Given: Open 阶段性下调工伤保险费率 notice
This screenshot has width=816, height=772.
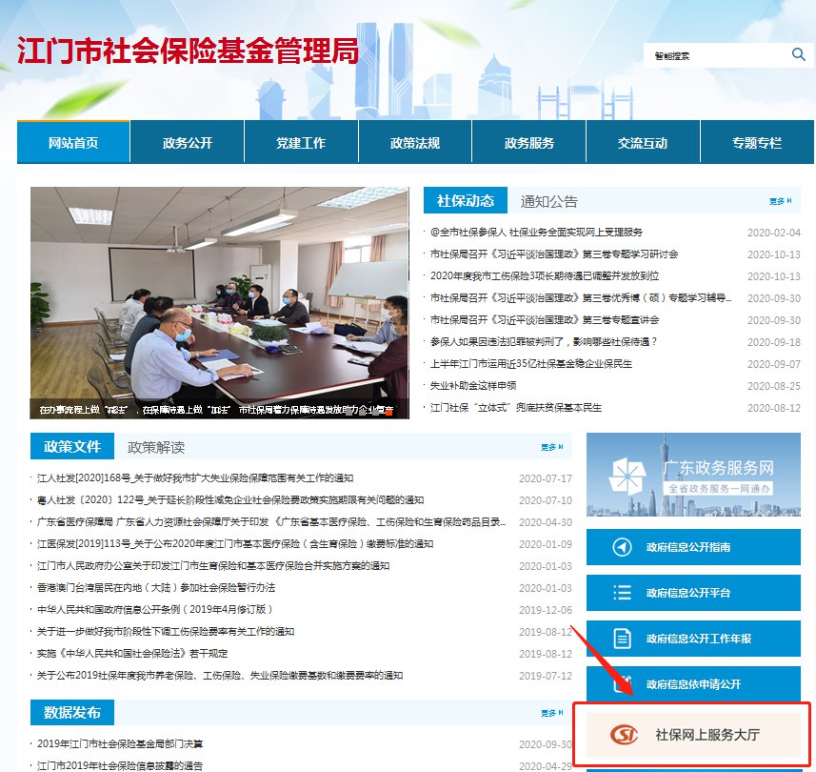Looking at the screenshot, I should [x=166, y=631].
